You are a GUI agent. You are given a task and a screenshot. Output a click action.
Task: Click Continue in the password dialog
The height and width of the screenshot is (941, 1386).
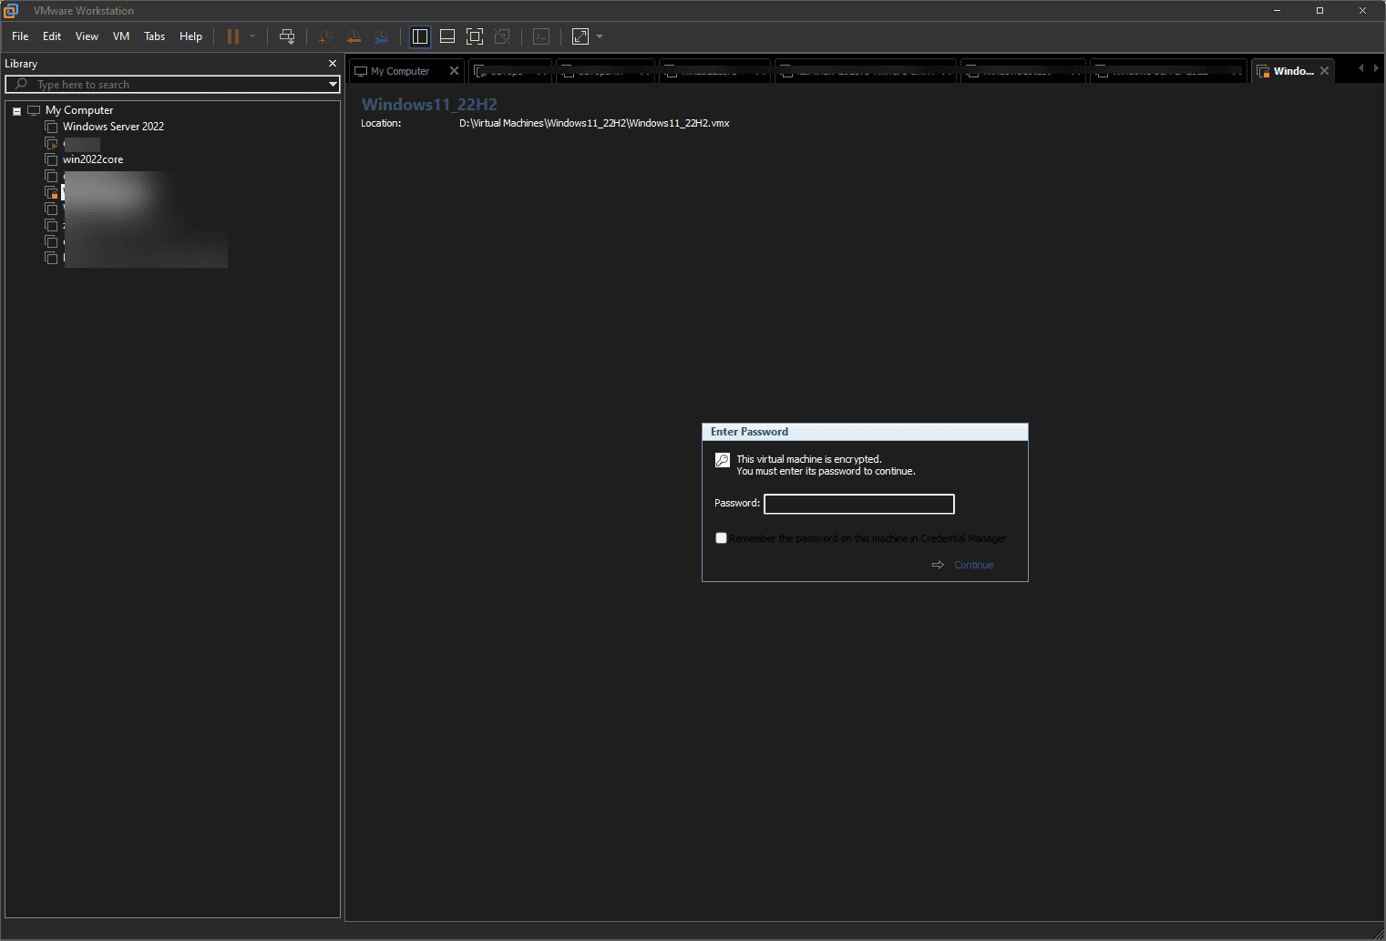(x=973, y=565)
